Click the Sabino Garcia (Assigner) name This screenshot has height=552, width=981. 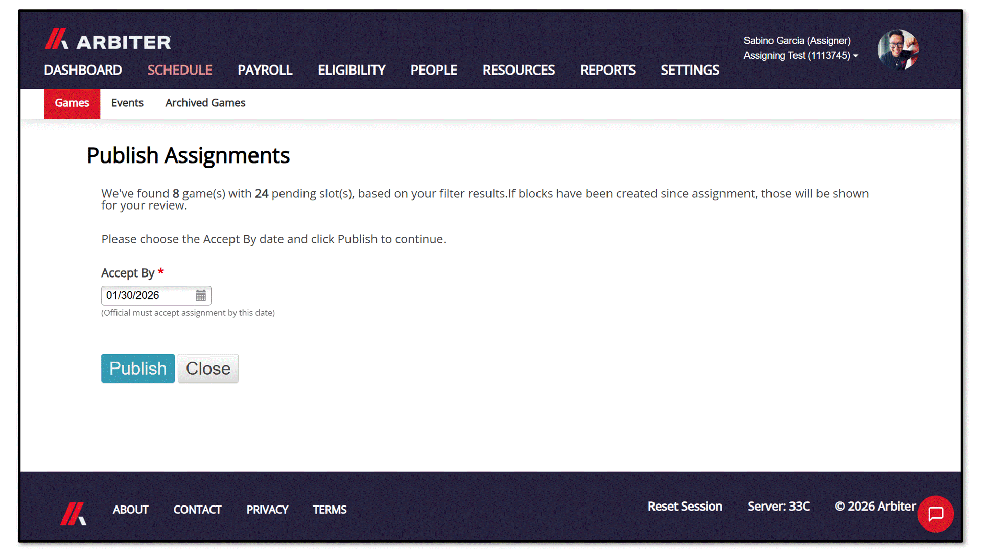coord(797,40)
